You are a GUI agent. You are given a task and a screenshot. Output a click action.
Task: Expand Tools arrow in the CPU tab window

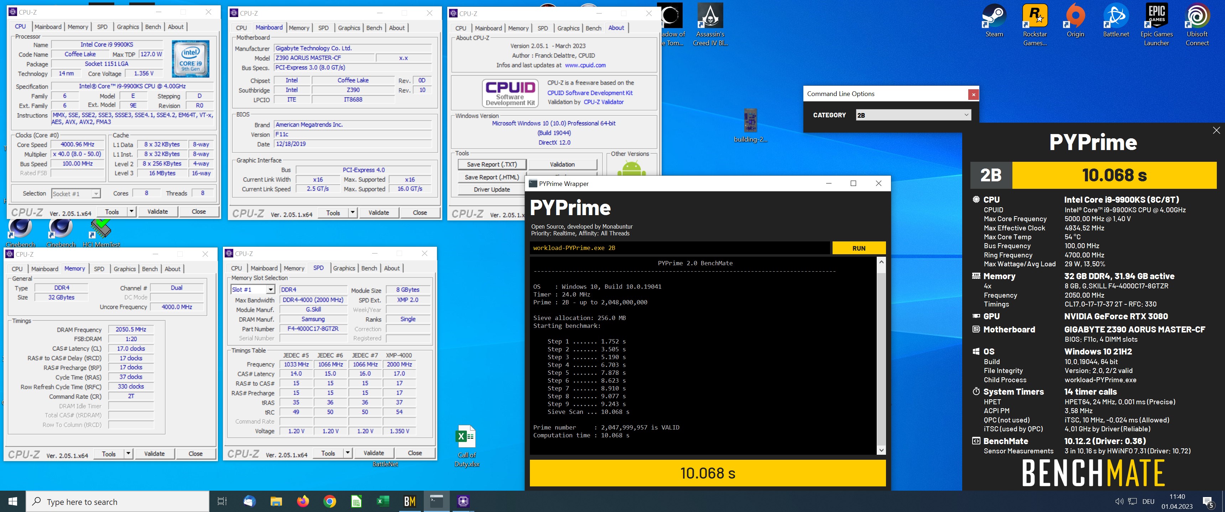(x=132, y=211)
